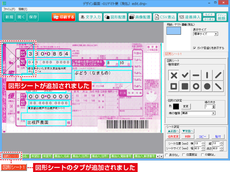Select the X cross shape
The height and width of the screenshot is (172, 230).
tap(174, 75)
